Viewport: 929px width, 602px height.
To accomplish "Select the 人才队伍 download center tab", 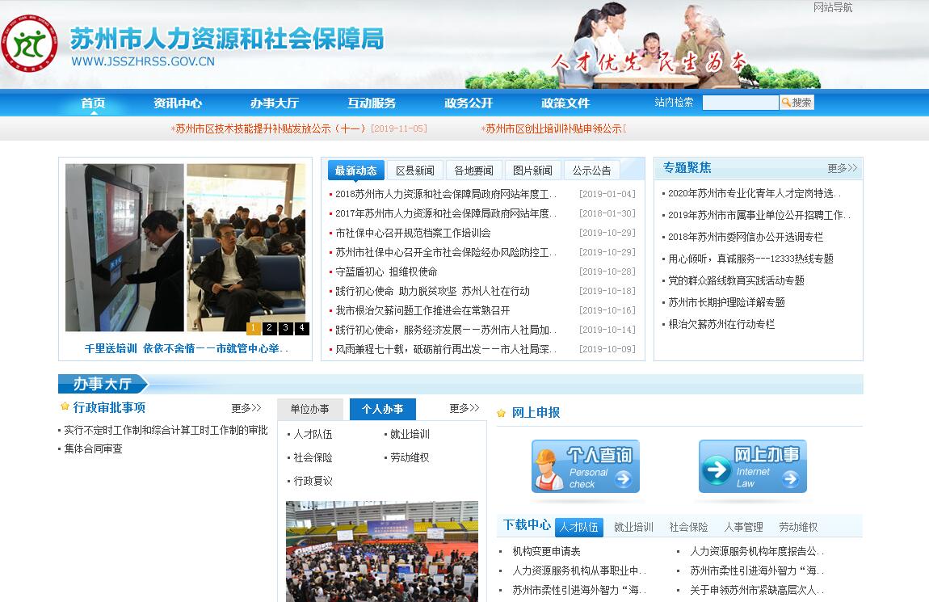I will click(579, 527).
